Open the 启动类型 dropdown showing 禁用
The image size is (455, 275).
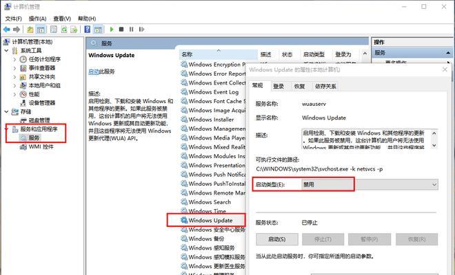coord(370,184)
